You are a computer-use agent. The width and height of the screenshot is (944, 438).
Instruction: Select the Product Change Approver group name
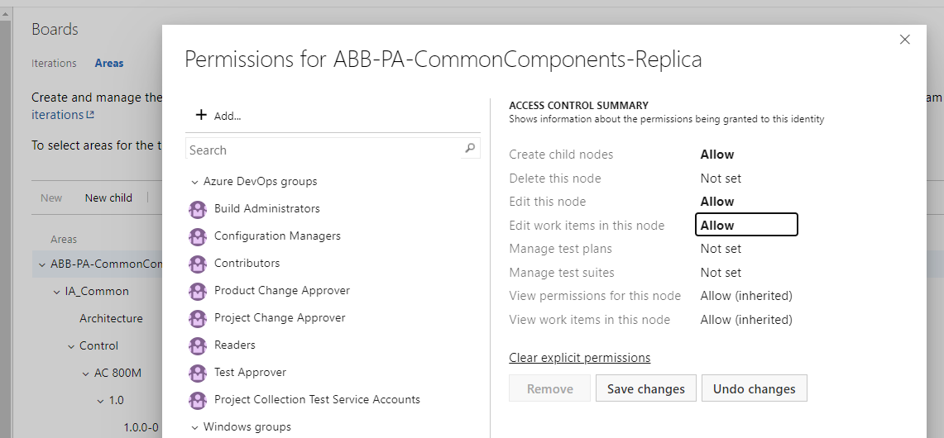click(x=282, y=291)
